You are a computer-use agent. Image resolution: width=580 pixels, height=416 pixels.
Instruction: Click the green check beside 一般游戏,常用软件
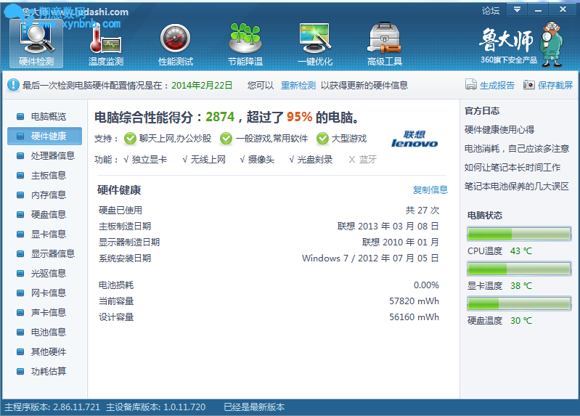click(226, 139)
